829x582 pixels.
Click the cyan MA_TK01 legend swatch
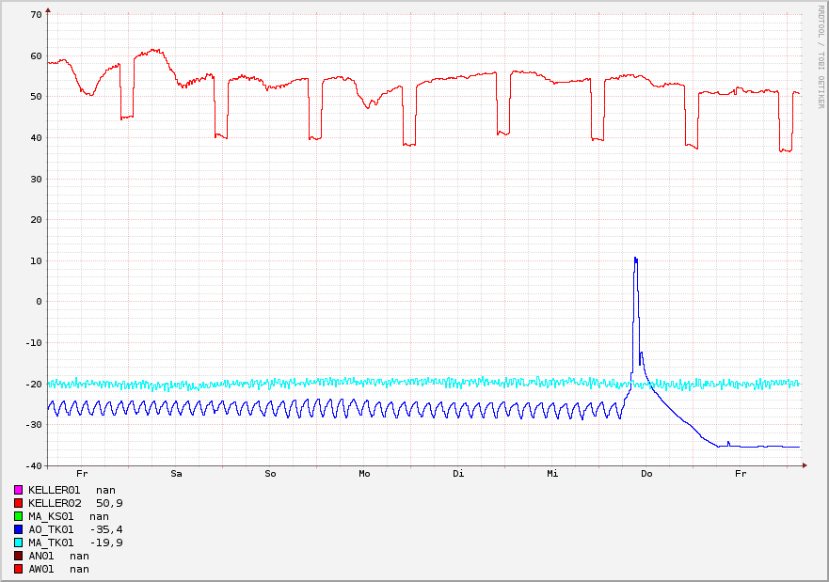[x=18, y=543]
